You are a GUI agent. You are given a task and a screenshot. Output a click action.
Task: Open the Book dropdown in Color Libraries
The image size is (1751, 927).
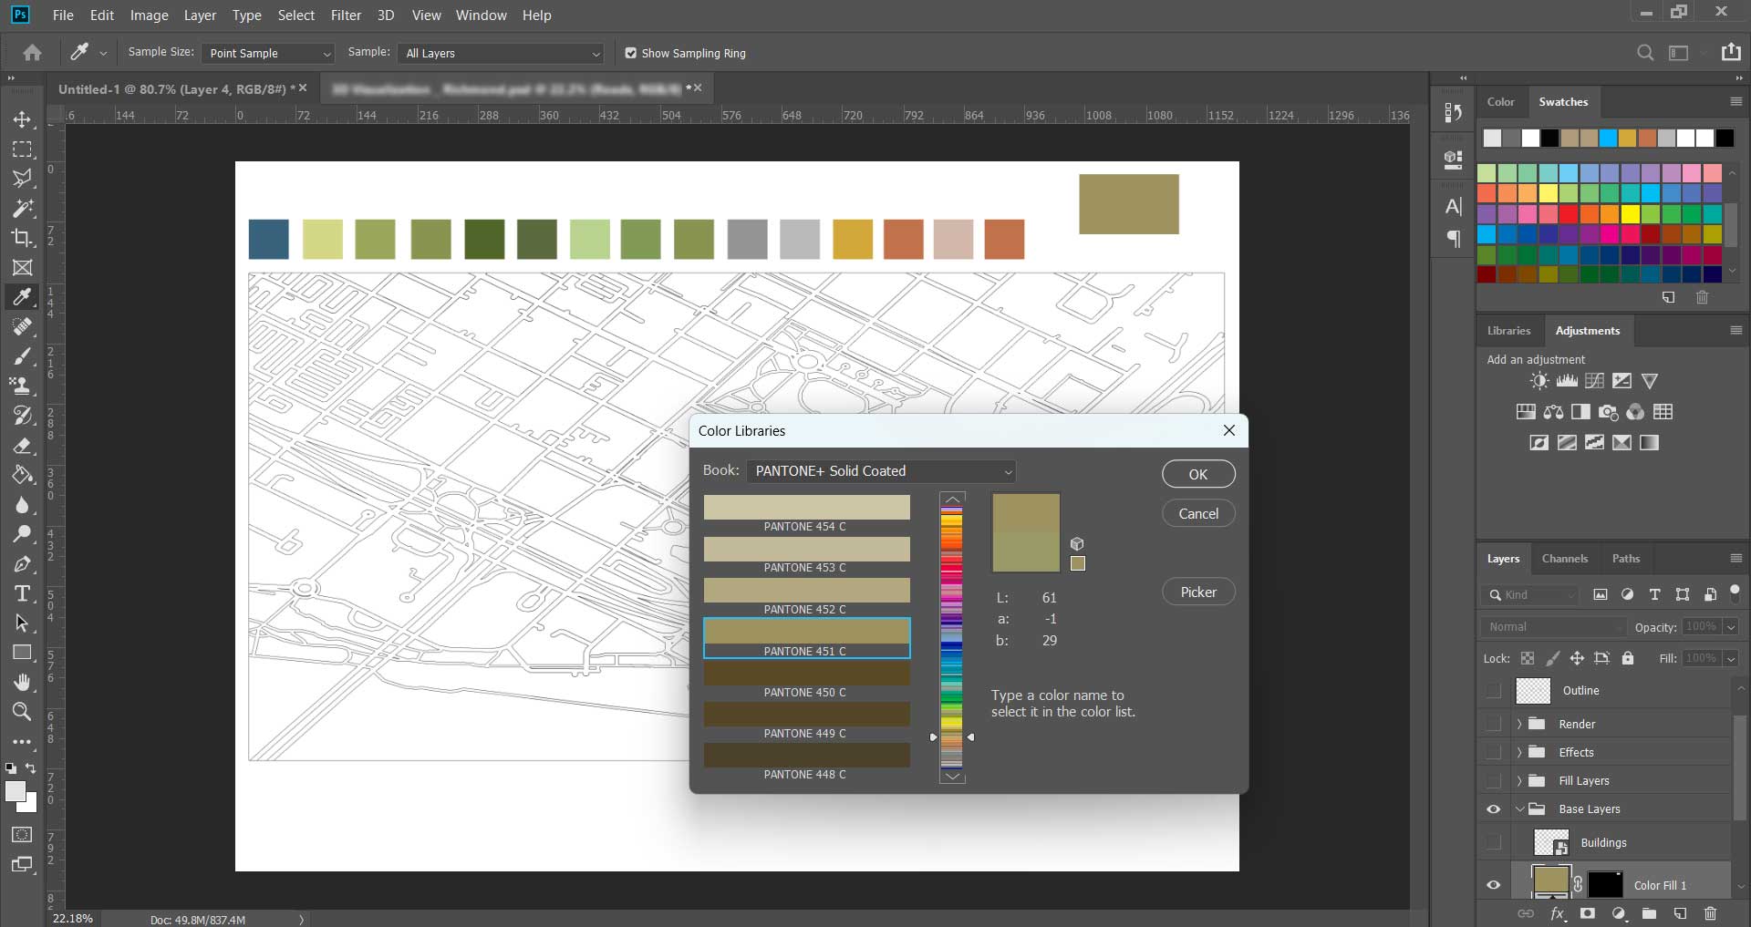(880, 471)
